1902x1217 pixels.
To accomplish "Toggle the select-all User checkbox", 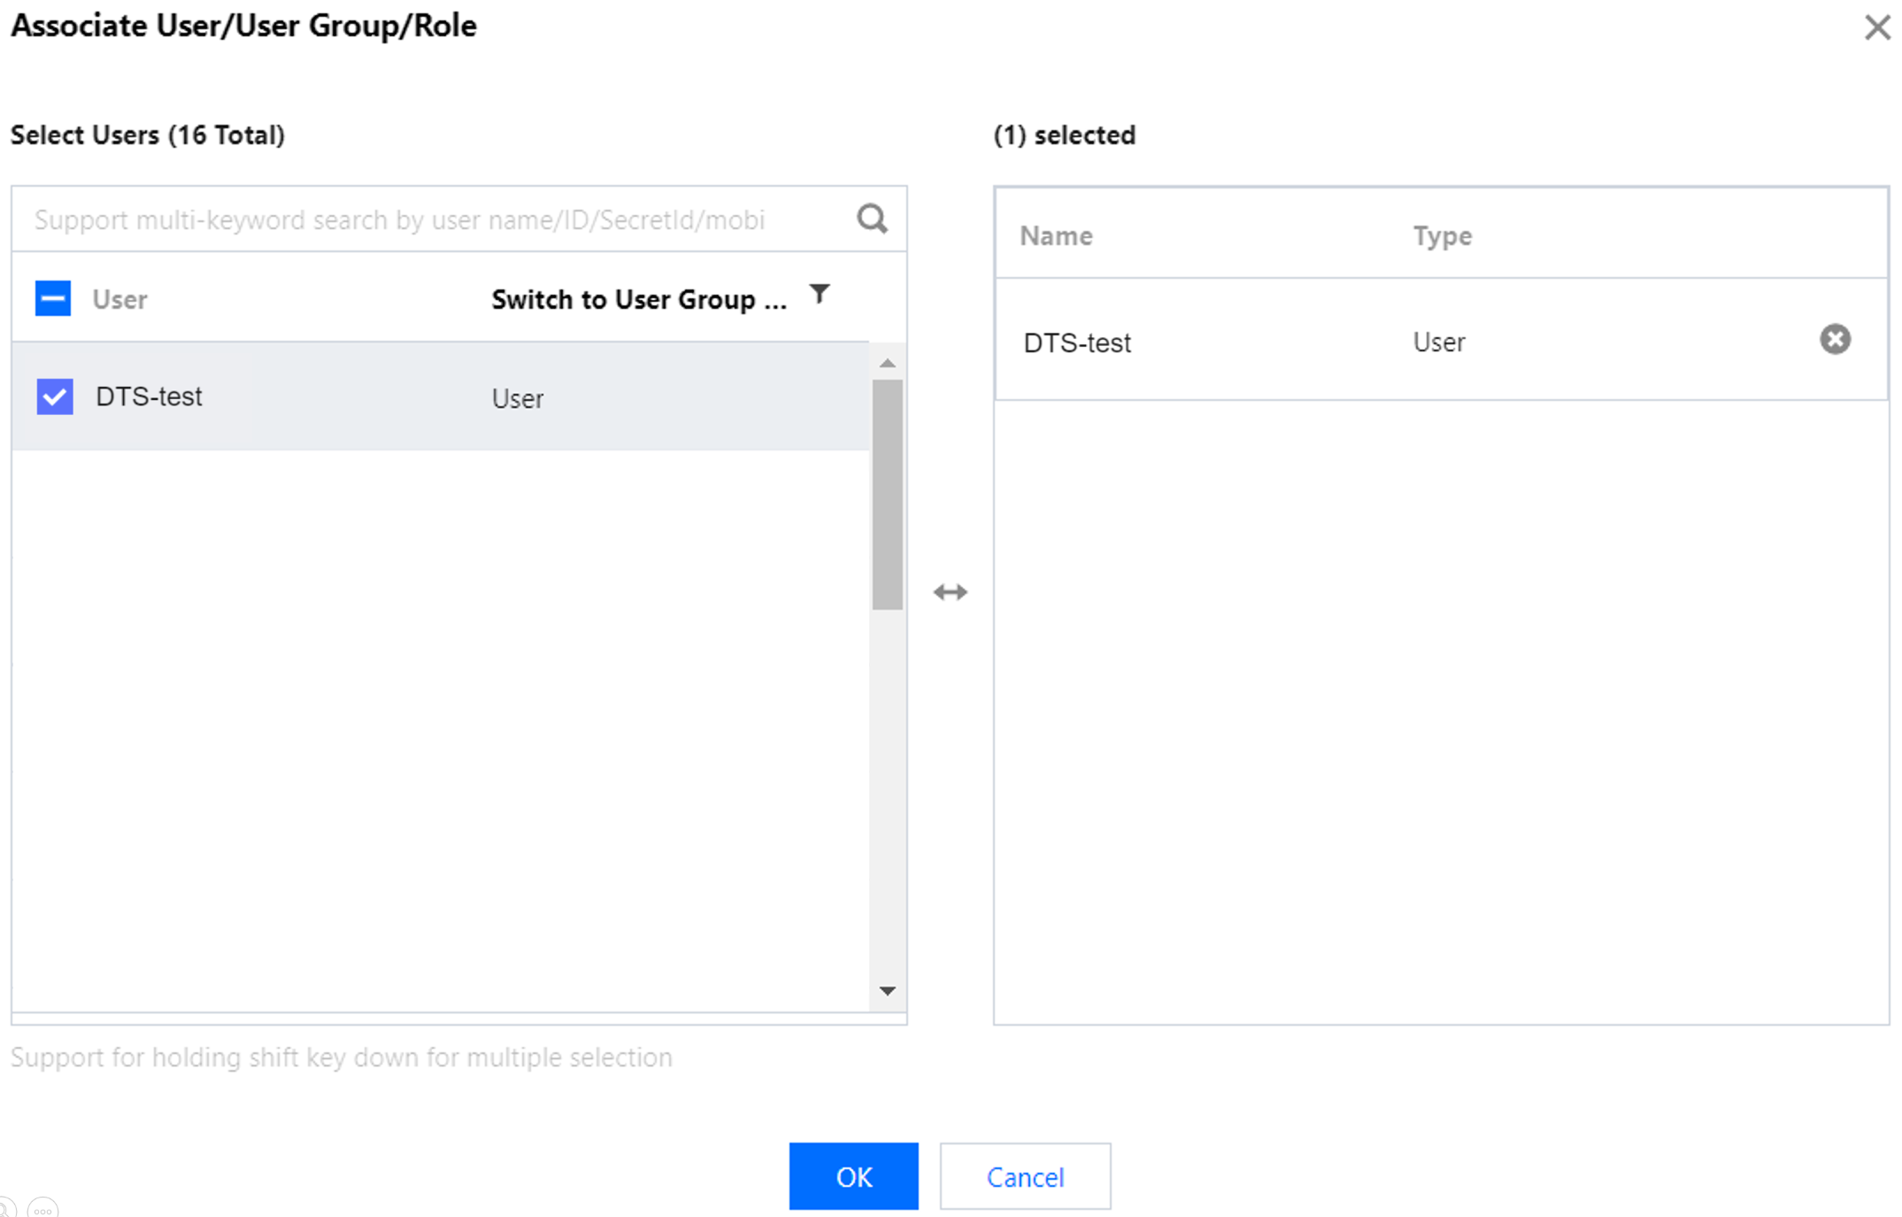I will [53, 299].
